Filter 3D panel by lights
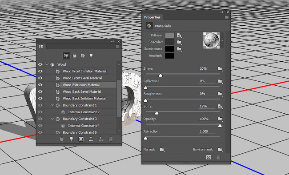 click(91, 56)
